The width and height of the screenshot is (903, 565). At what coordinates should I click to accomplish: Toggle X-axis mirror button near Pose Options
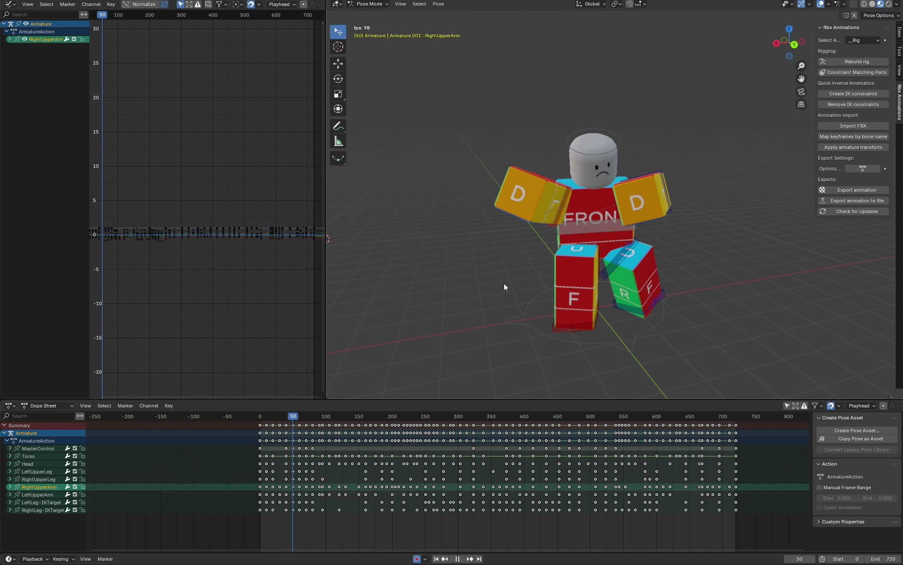[x=854, y=15]
